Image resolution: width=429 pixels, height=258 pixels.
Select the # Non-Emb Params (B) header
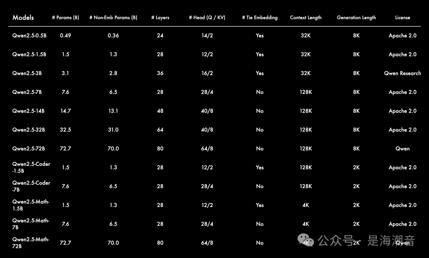point(113,17)
